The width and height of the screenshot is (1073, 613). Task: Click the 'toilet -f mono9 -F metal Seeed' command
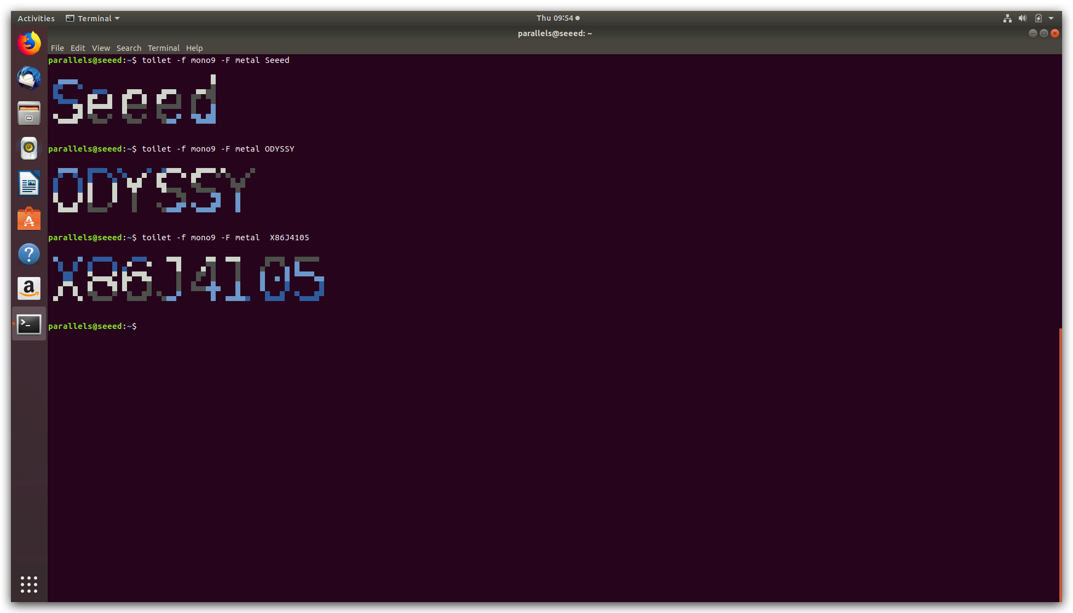point(216,60)
